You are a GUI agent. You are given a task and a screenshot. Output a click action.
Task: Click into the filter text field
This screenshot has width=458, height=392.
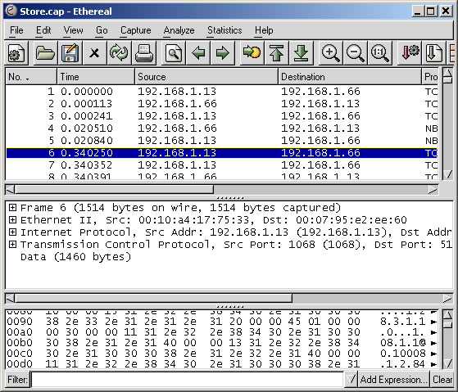[x=188, y=380]
